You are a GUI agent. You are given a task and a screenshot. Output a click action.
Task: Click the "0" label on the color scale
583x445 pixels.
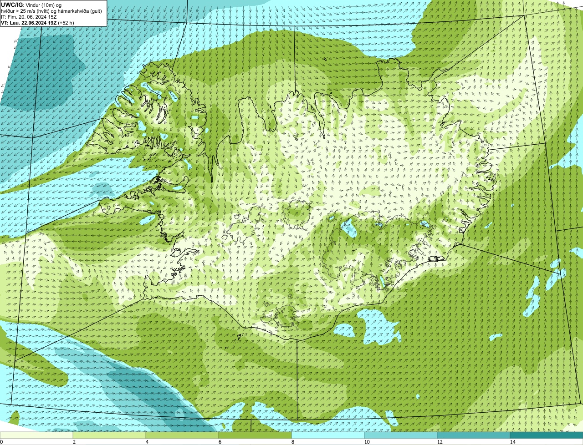[1, 442]
